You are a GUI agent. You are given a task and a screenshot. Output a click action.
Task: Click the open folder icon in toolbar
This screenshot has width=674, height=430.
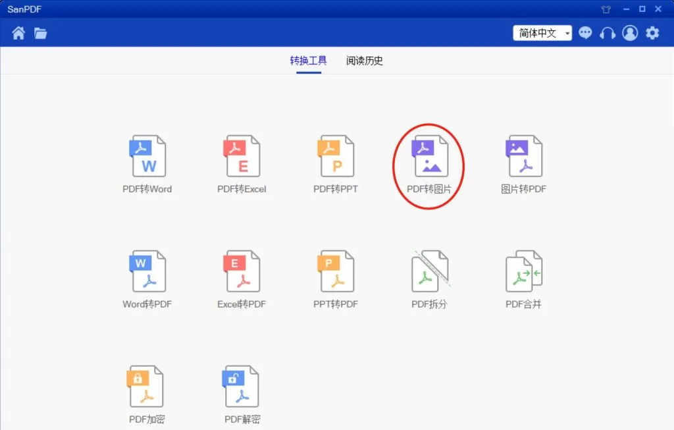[40, 33]
